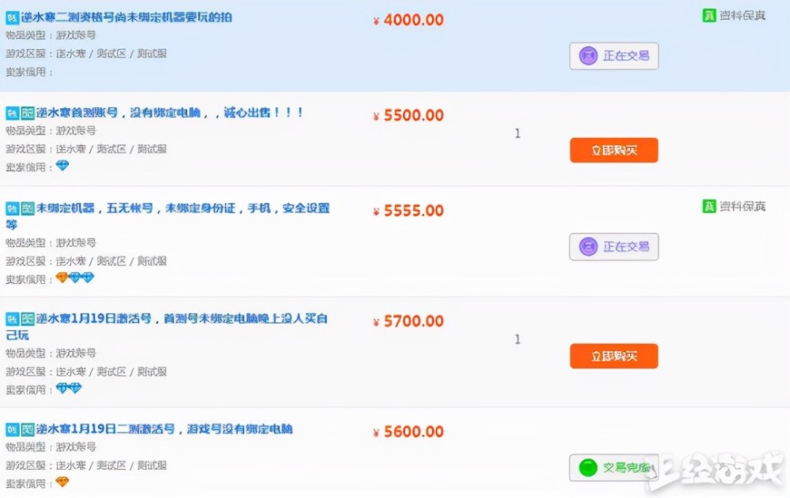Click the double blue diamond icons under the ¥5700 listing

click(67, 388)
